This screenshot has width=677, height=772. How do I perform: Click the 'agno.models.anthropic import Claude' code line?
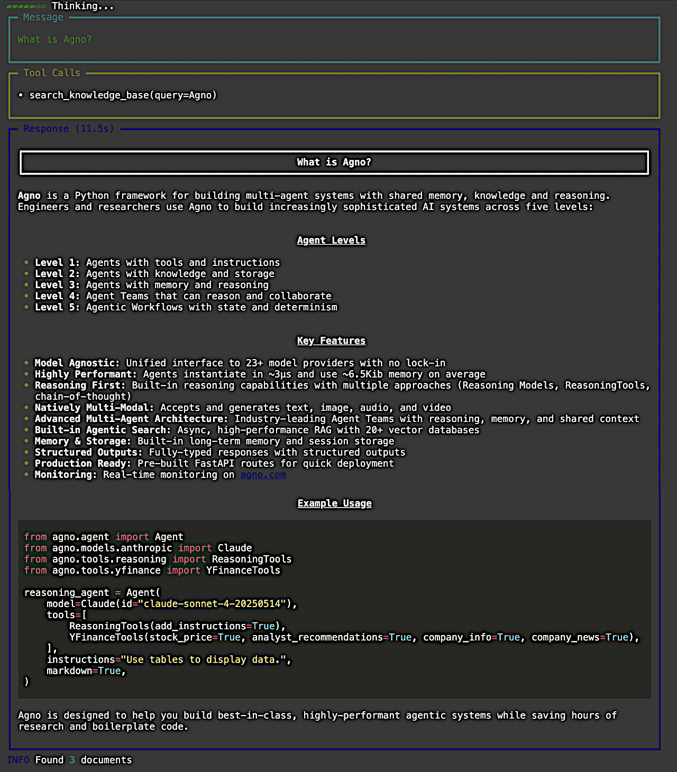[138, 548]
